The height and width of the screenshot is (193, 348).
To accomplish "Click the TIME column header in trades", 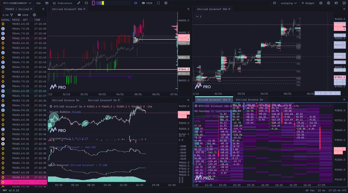I will (37, 20).
